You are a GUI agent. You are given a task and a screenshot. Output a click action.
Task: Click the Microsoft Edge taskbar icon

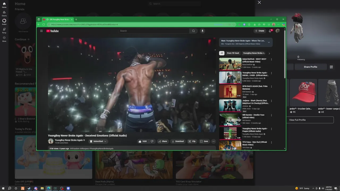49,188
